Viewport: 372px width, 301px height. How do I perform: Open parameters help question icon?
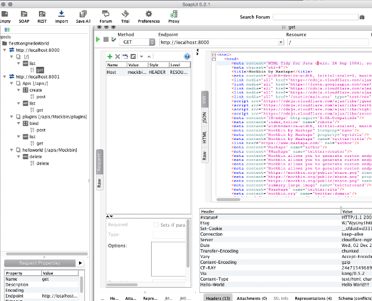click(x=187, y=56)
